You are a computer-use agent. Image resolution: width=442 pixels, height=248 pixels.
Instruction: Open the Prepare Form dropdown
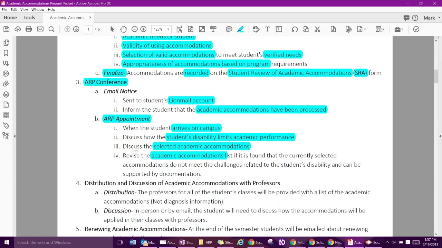pyautogui.click(x=380, y=29)
